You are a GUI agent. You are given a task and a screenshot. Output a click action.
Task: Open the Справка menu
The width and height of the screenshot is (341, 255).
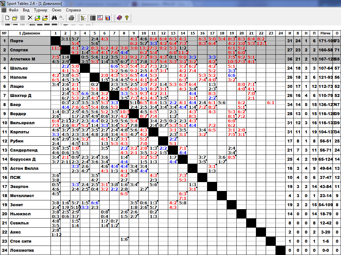73,10
